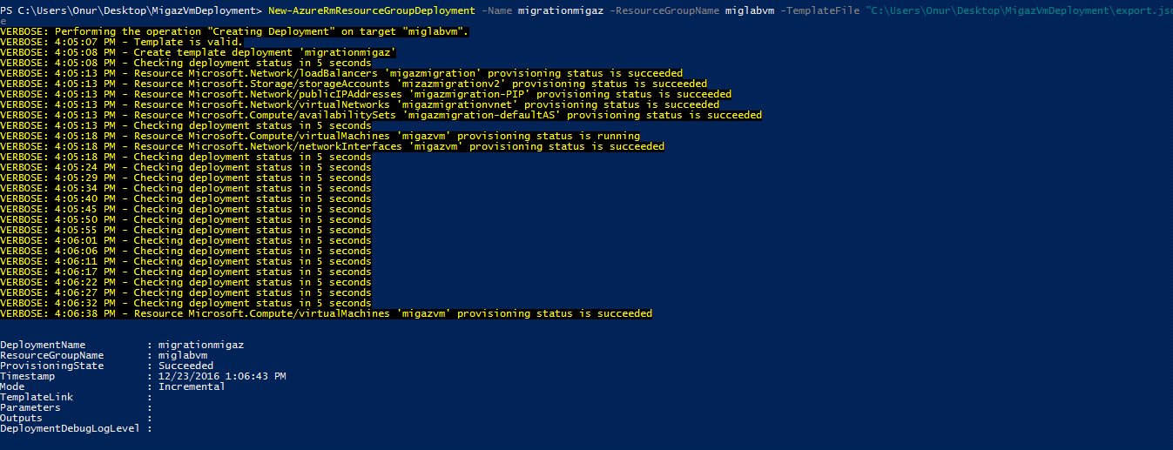Click the Mode value Incremental
The width and height of the screenshot is (1173, 450).
(x=192, y=386)
